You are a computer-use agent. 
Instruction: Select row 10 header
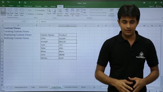[2, 58]
